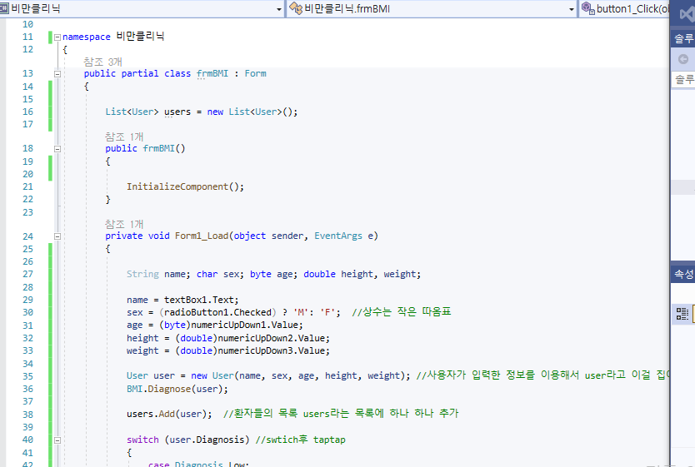Viewport: 695px width, 467px height.
Task: Collapse the switch (user.Diagnosis) block
Action: click(x=57, y=440)
